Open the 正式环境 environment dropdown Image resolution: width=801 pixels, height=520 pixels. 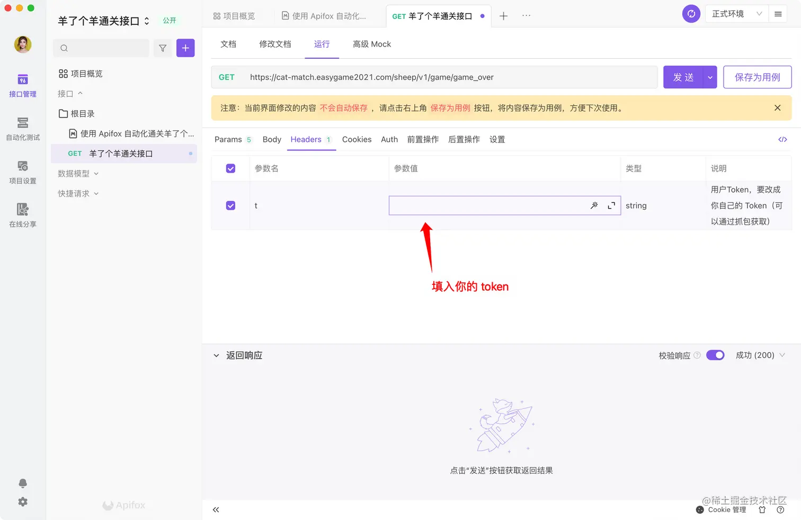pos(736,14)
